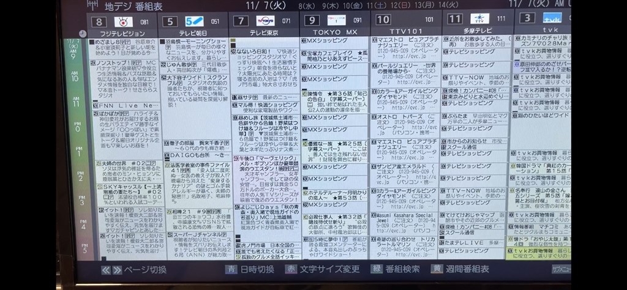Select the フジテレビジョン channel header

pyautogui.click(x=122, y=34)
